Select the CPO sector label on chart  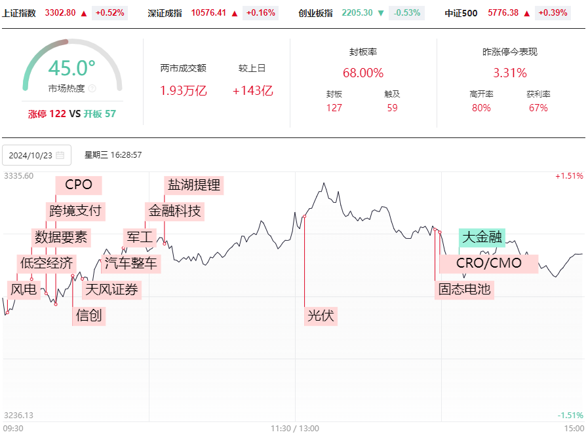tap(79, 185)
